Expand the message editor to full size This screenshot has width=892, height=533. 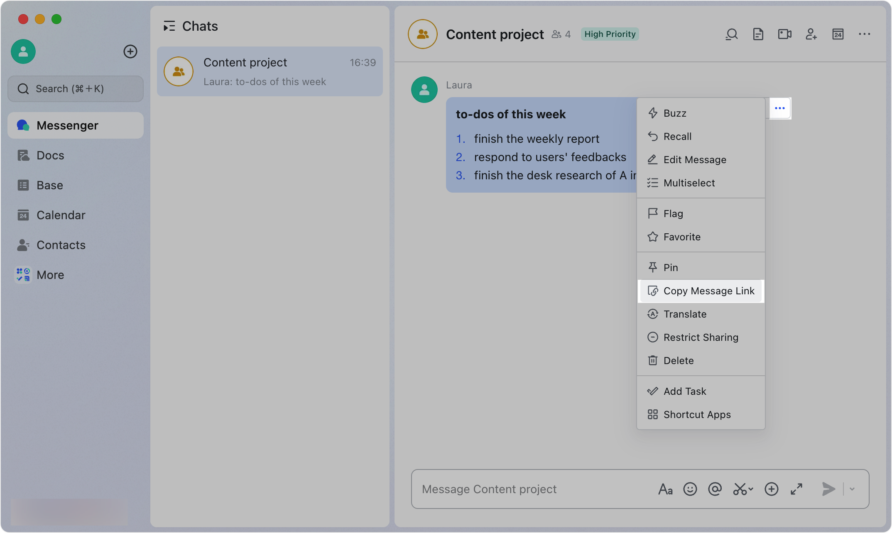pyautogui.click(x=796, y=489)
